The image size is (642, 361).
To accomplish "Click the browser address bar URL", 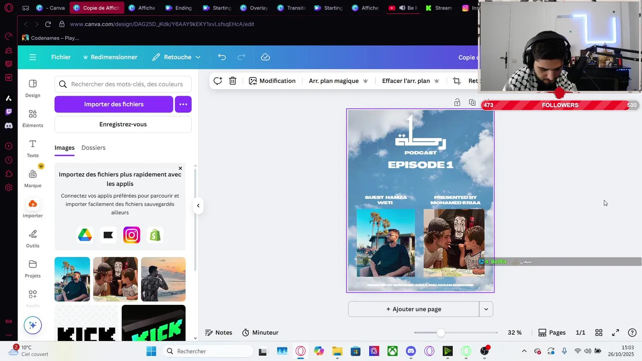I will click(x=162, y=24).
